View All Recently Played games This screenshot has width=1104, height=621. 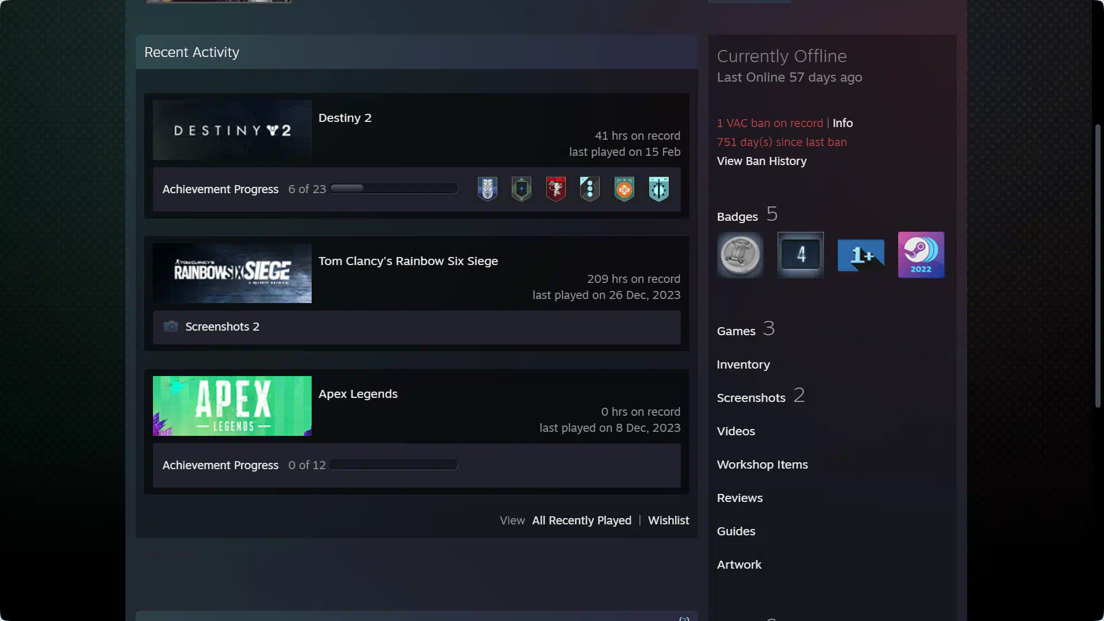tap(582, 520)
